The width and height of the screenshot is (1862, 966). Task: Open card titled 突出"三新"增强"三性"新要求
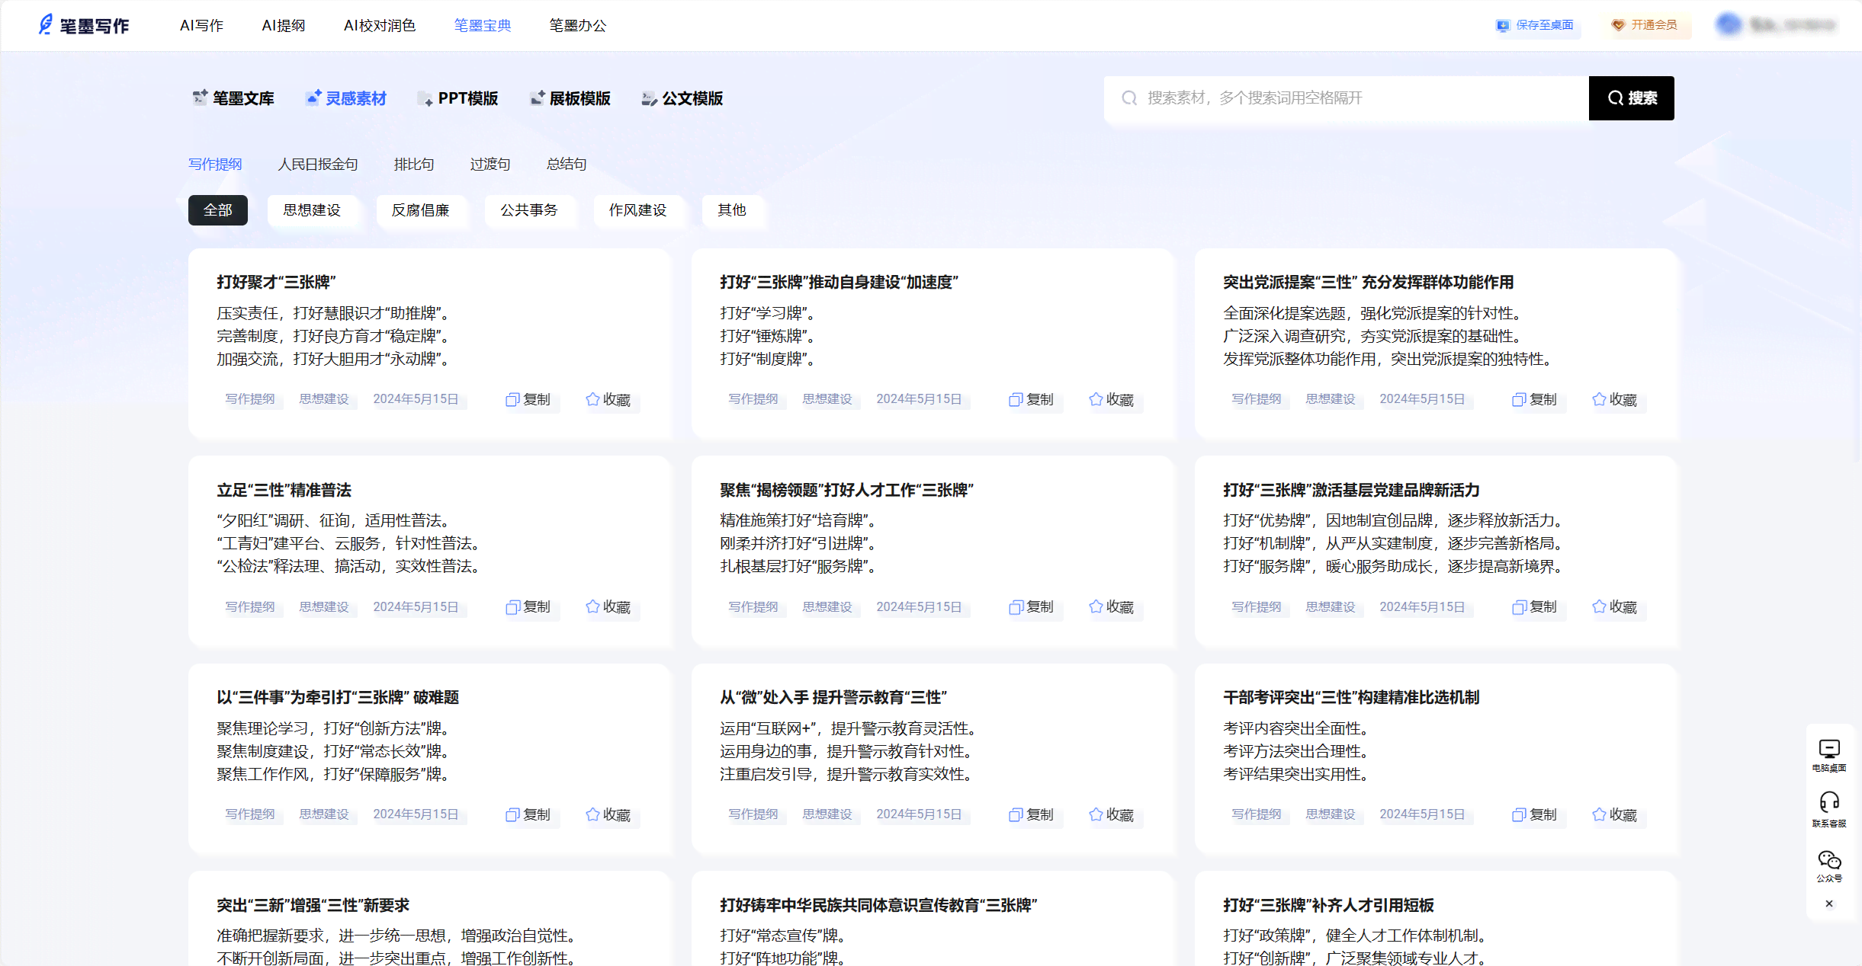pyautogui.click(x=313, y=905)
